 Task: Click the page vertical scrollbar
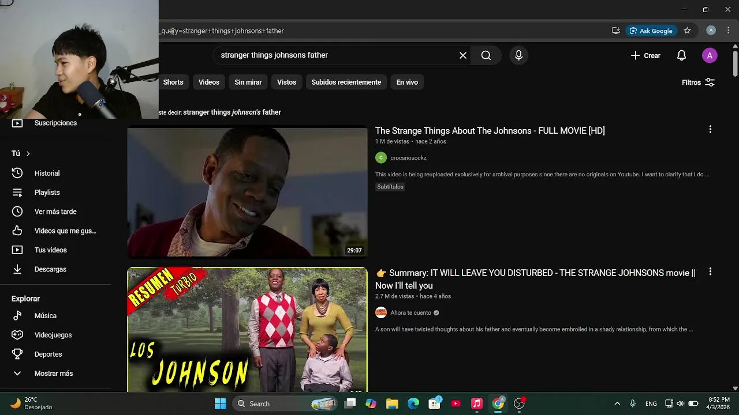(x=735, y=63)
